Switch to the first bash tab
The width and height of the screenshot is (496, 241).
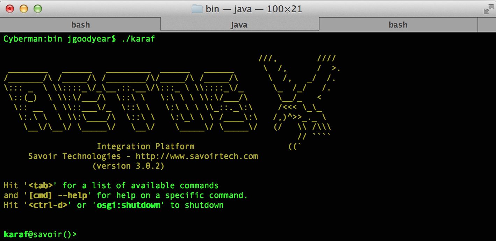point(80,25)
